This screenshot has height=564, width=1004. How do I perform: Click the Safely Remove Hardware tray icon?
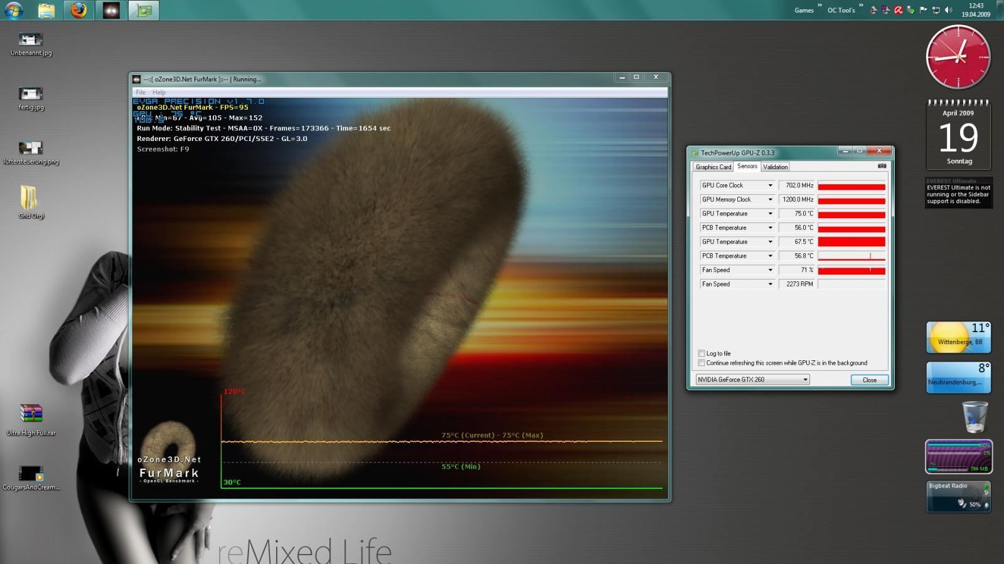[x=911, y=10]
